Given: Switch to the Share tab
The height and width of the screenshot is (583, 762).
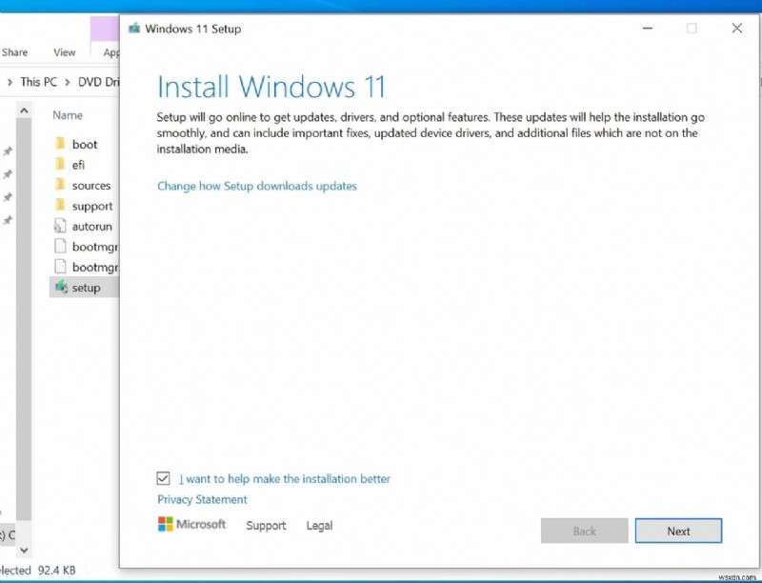Looking at the screenshot, I should point(13,52).
